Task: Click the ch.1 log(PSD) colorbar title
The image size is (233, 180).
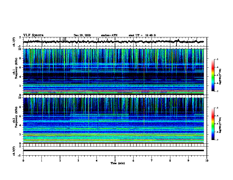Action: click(x=220, y=76)
